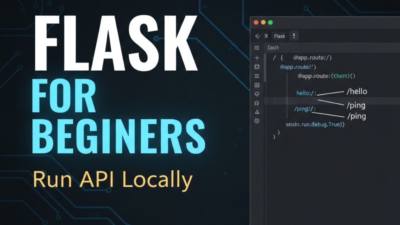Click the code line containing "(chent)()"

pyautogui.click(x=327, y=76)
